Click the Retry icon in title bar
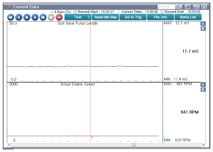 tap(197, 7)
